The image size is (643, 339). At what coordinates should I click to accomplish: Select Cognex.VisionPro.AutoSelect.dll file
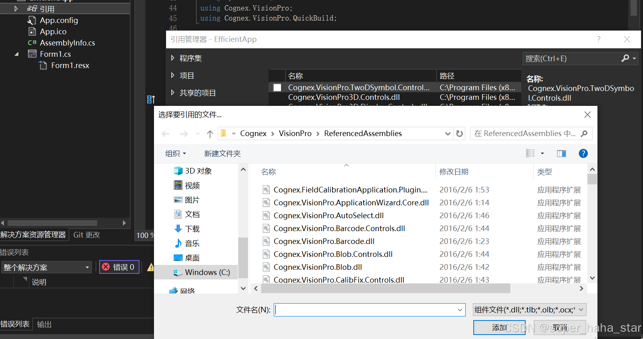[329, 216]
